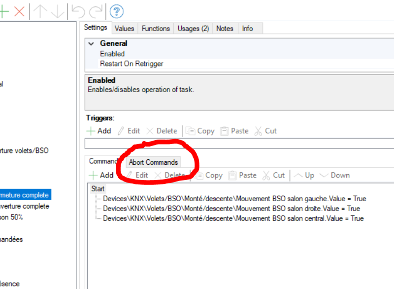Click the undo arrow icon
This screenshot has width=394, height=289.
coord(78,11)
